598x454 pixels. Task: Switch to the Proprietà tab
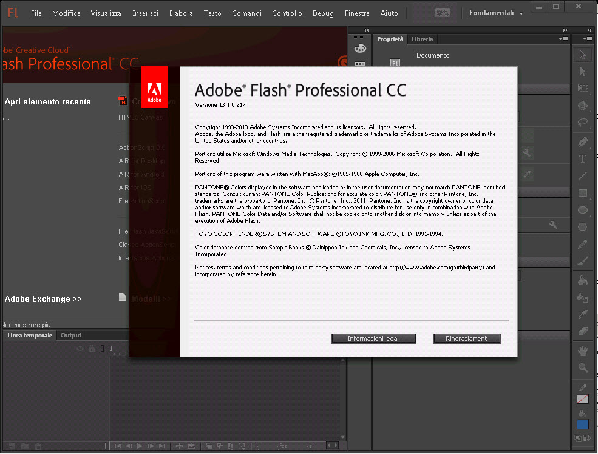(x=390, y=39)
